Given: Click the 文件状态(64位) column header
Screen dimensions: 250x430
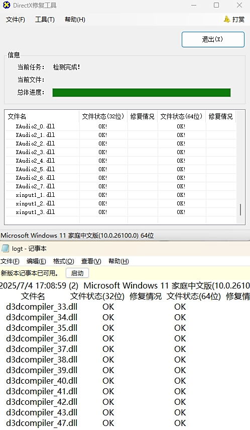Looking at the screenshot, I should tap(181, 116).
